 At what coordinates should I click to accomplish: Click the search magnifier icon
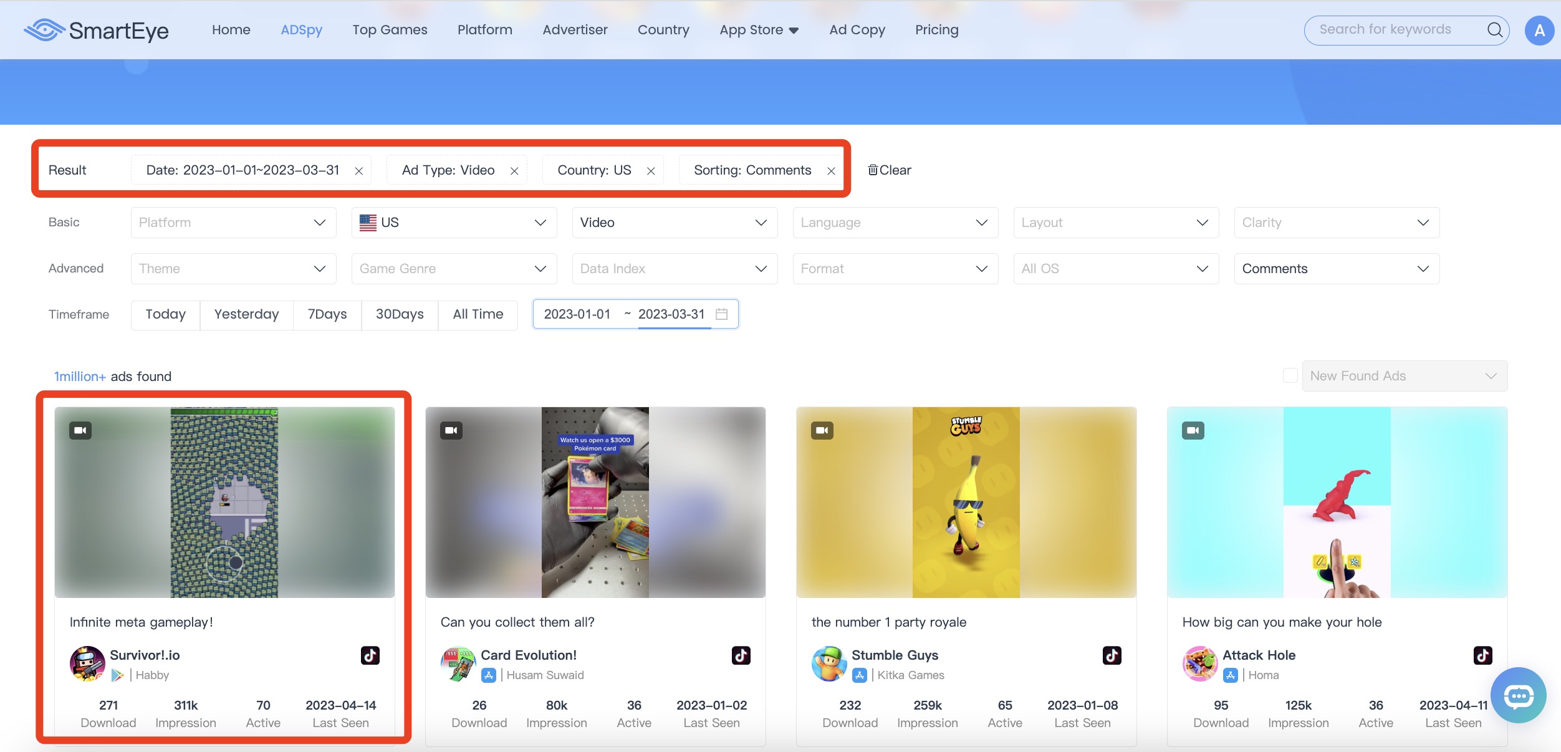(x=1494, y=30)
